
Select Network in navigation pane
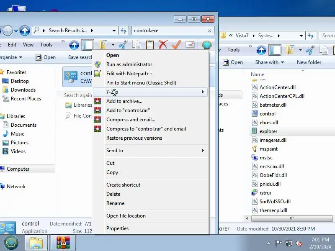(13, 187)
